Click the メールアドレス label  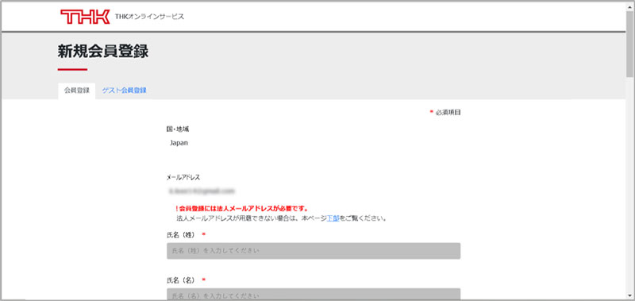[x=183, y=177]
